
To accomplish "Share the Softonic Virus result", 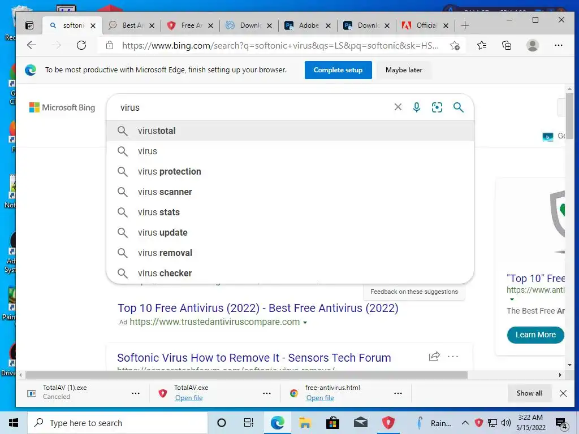I will click(x=434, y=357).
